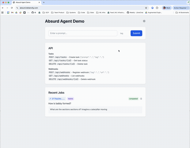Open the GCP bookmarks folder

pos(46,13)
